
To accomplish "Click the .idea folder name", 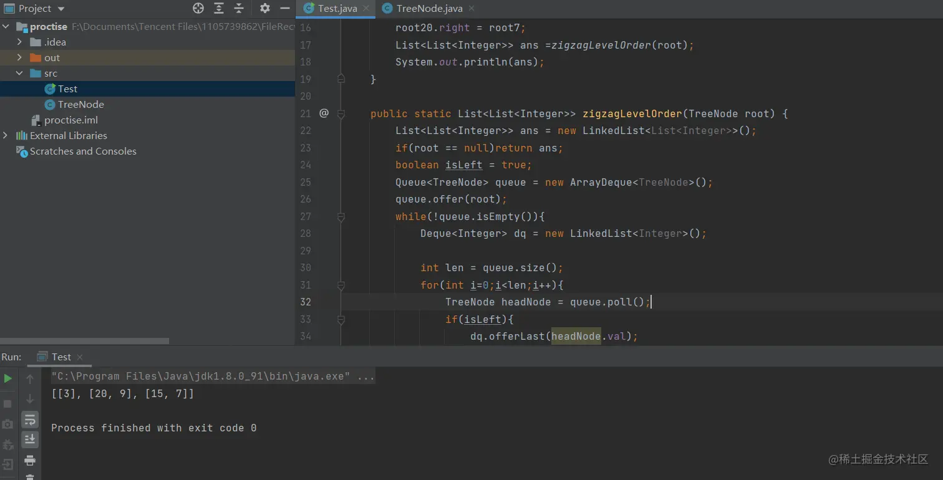I will click(55, 42).
